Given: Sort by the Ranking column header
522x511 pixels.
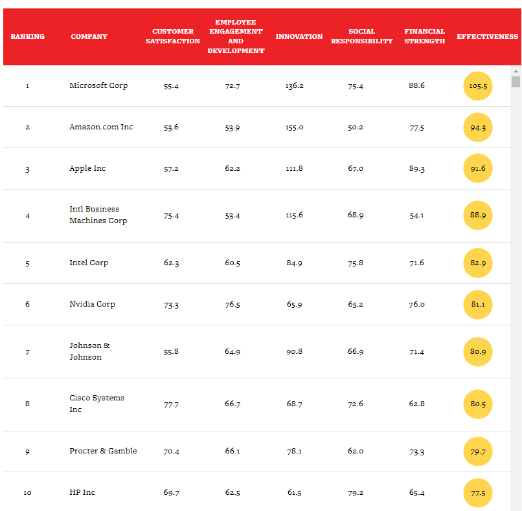Looking at the screenshot, I should [28, 36].
